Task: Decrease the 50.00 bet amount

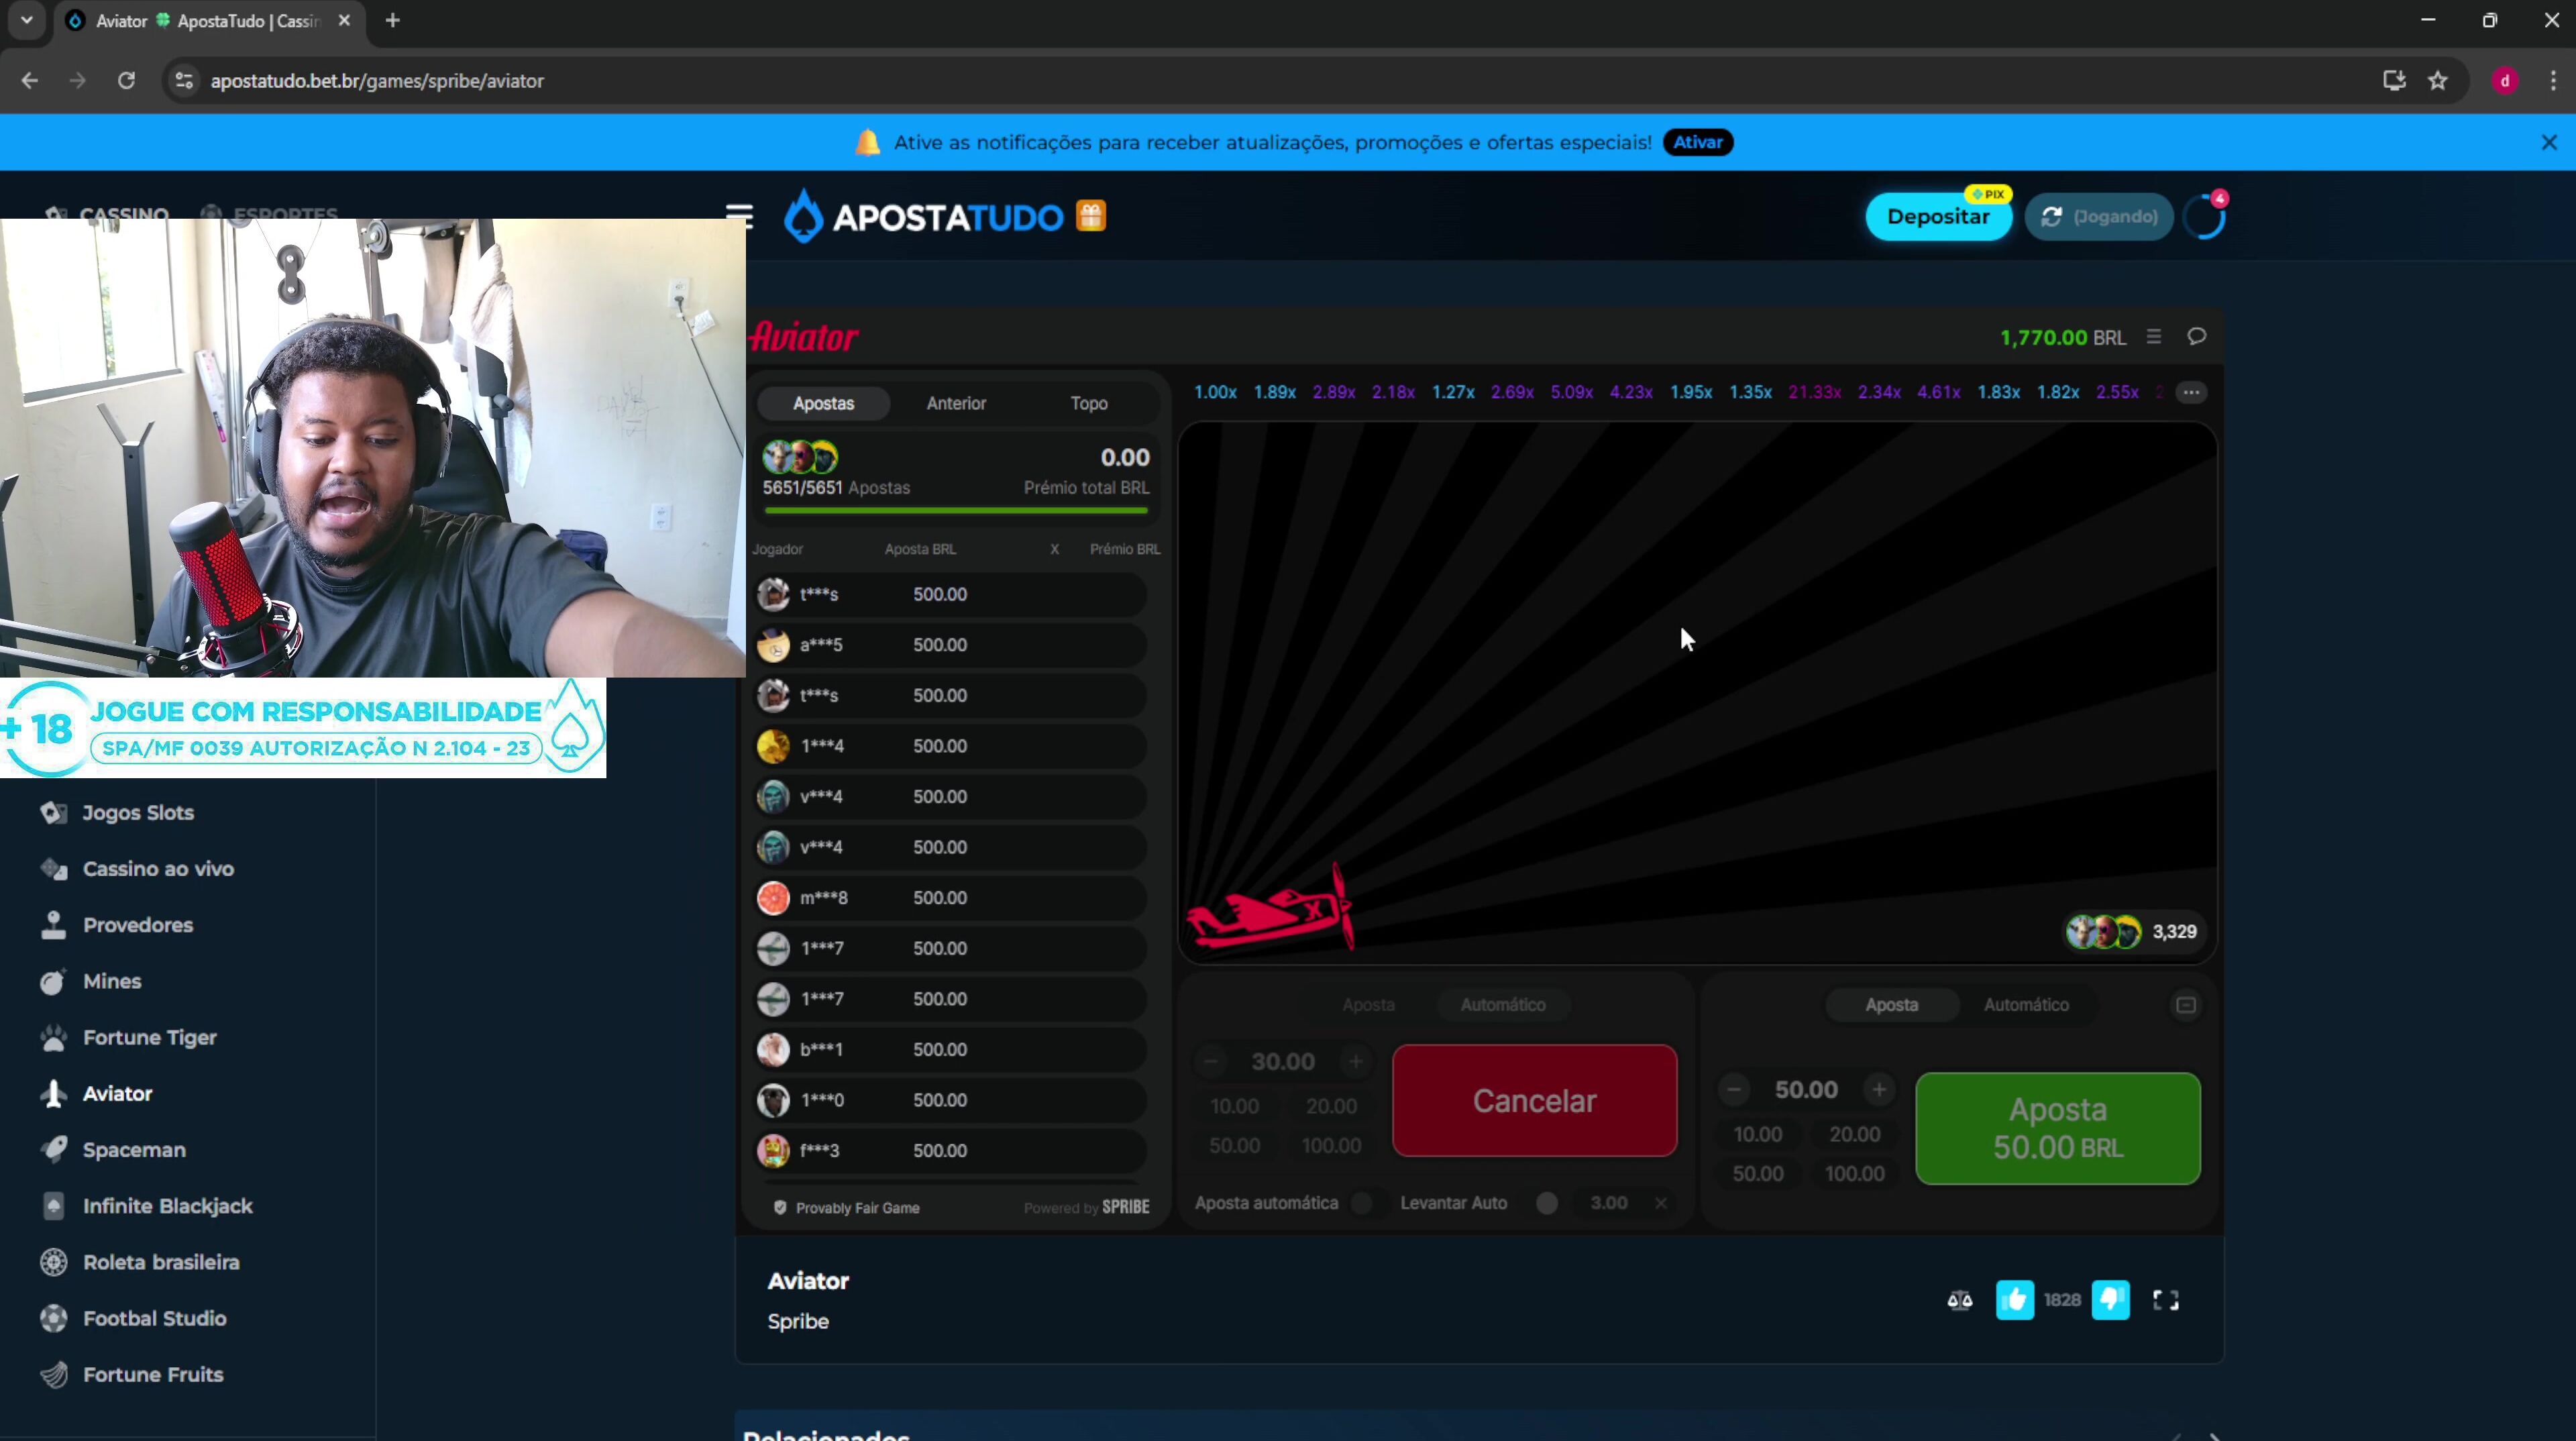Action: 1734,1089
